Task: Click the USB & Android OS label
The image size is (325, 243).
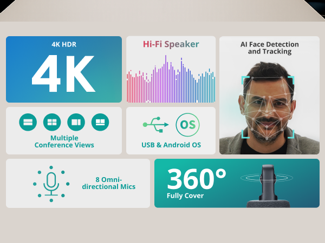Action: (x=171, y=145)
